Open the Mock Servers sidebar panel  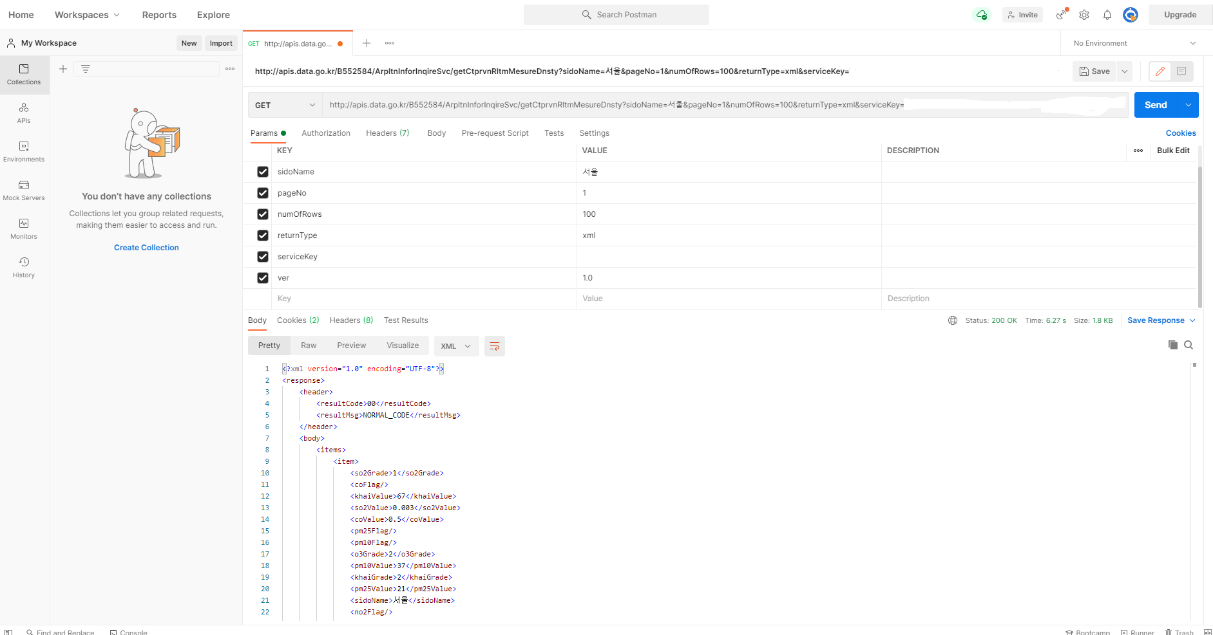[x=24, y=190]
